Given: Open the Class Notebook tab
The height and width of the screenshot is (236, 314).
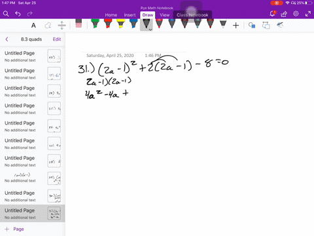Looking at the screenshot, I should [x=192, y=15].
